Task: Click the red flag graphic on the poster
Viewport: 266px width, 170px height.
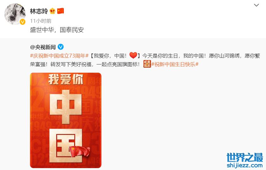Action: pos(80,151)
